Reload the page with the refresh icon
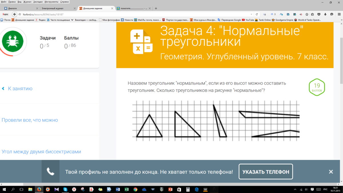Viewport: 343px width, 193px height. pyautogui.click(x=257, y=14)
